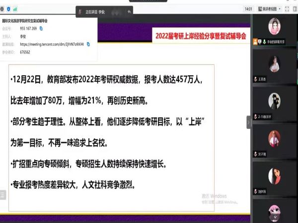Image resolution: width=298 pixels, height=223 pixels.
Task: Click the meeting info circle icon
Action: (x=2, y=9)
